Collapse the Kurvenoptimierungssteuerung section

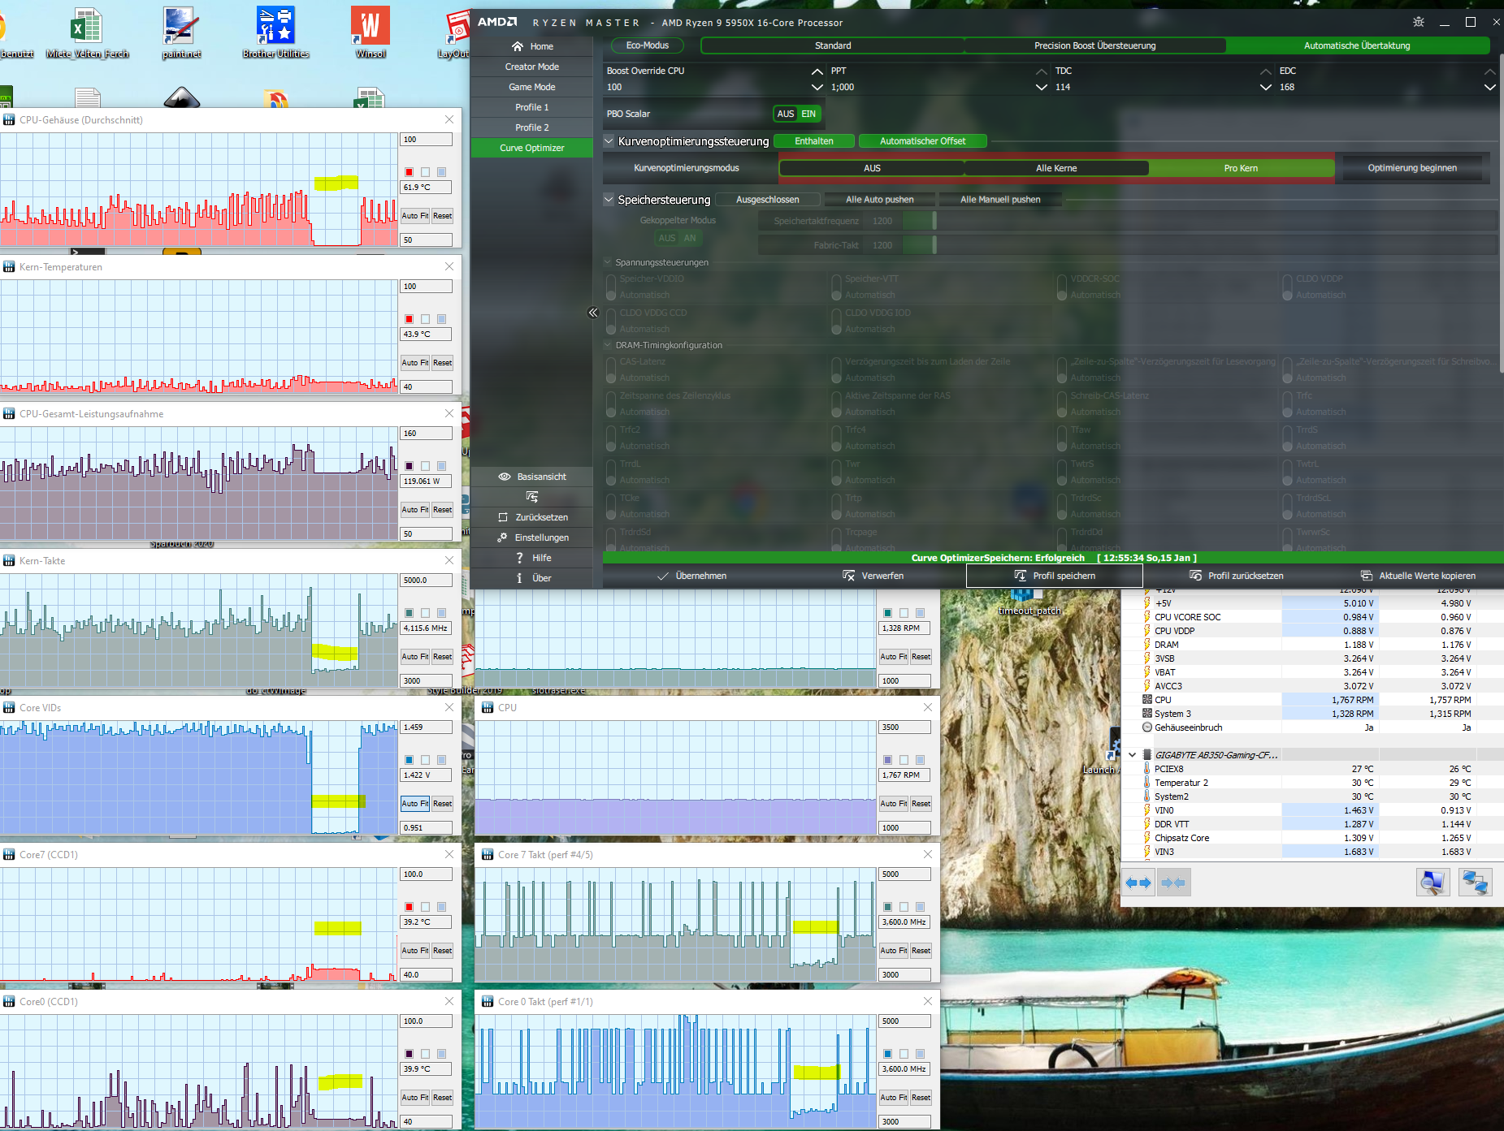click(x=609, y=141)
